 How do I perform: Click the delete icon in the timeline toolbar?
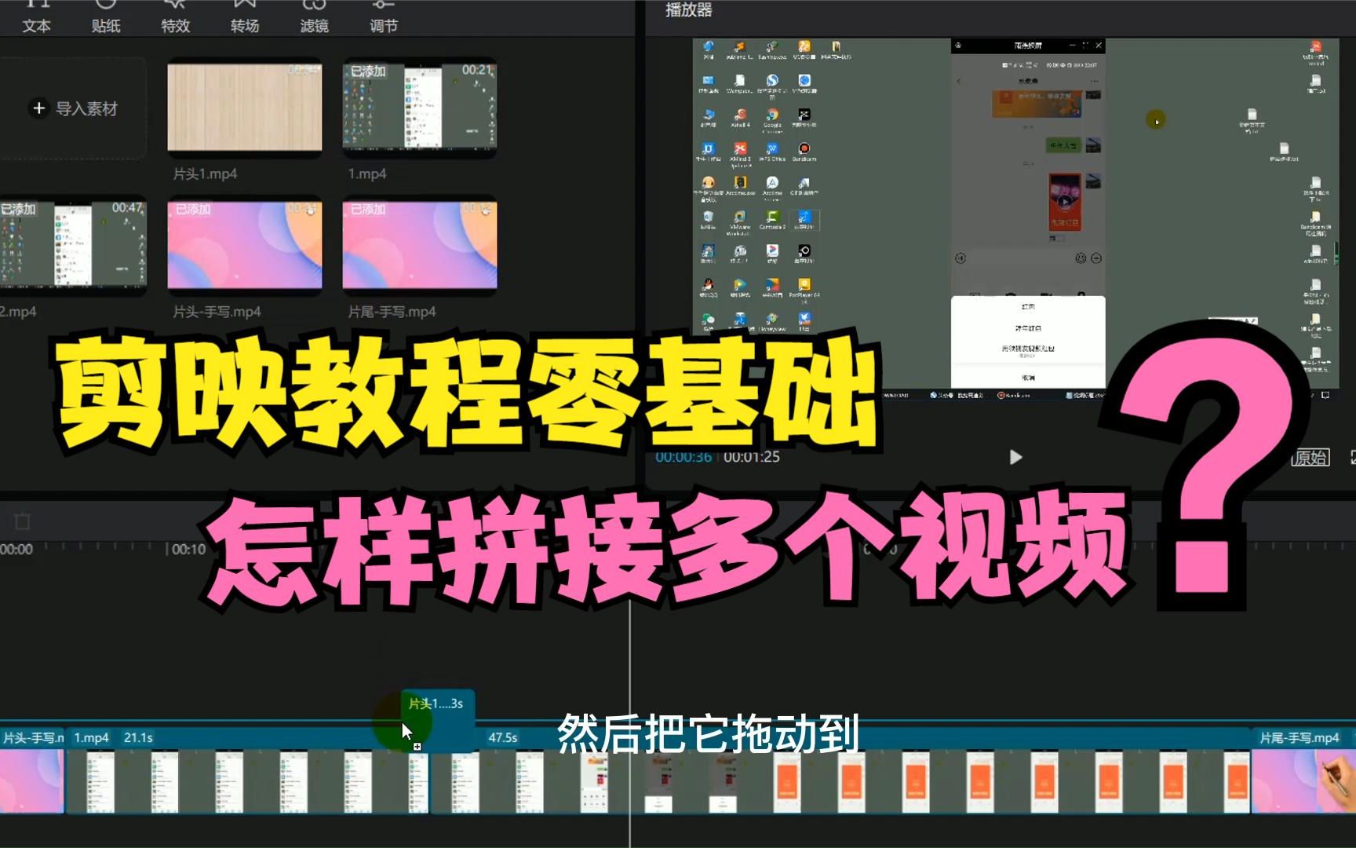23,521
